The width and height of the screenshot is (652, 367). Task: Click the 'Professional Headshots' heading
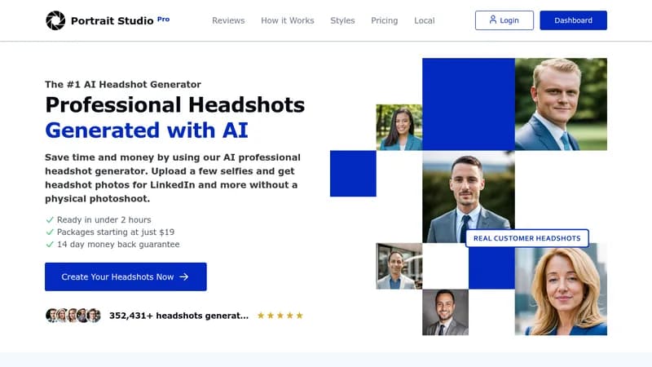[175, 105]
